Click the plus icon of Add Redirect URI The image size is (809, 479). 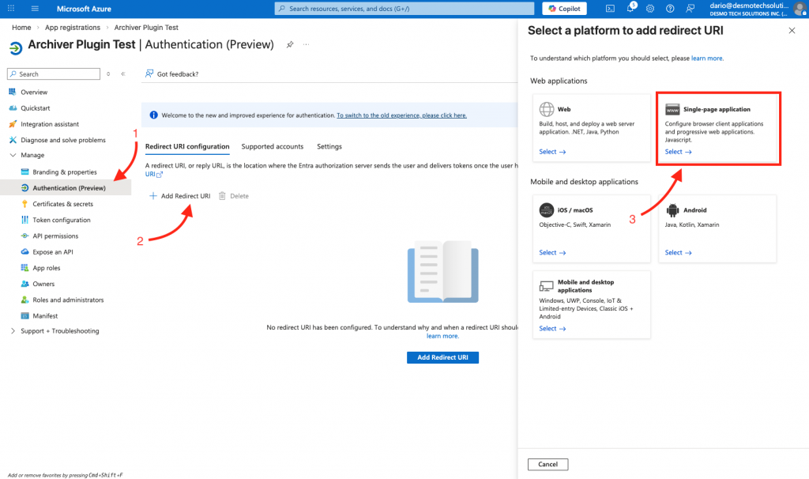click(x=153, y=195)
